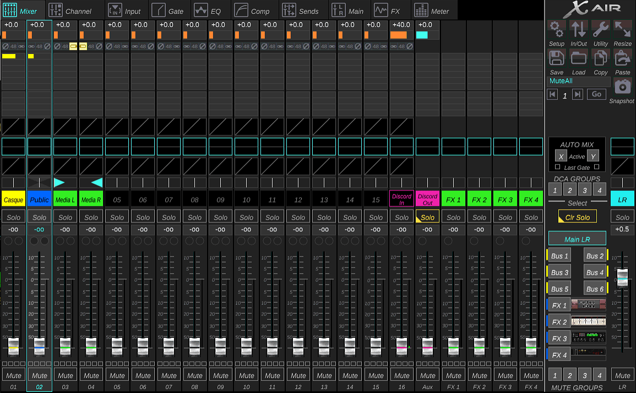Activate Mute Group 2
636x393 pixels.
coord(569,375)
